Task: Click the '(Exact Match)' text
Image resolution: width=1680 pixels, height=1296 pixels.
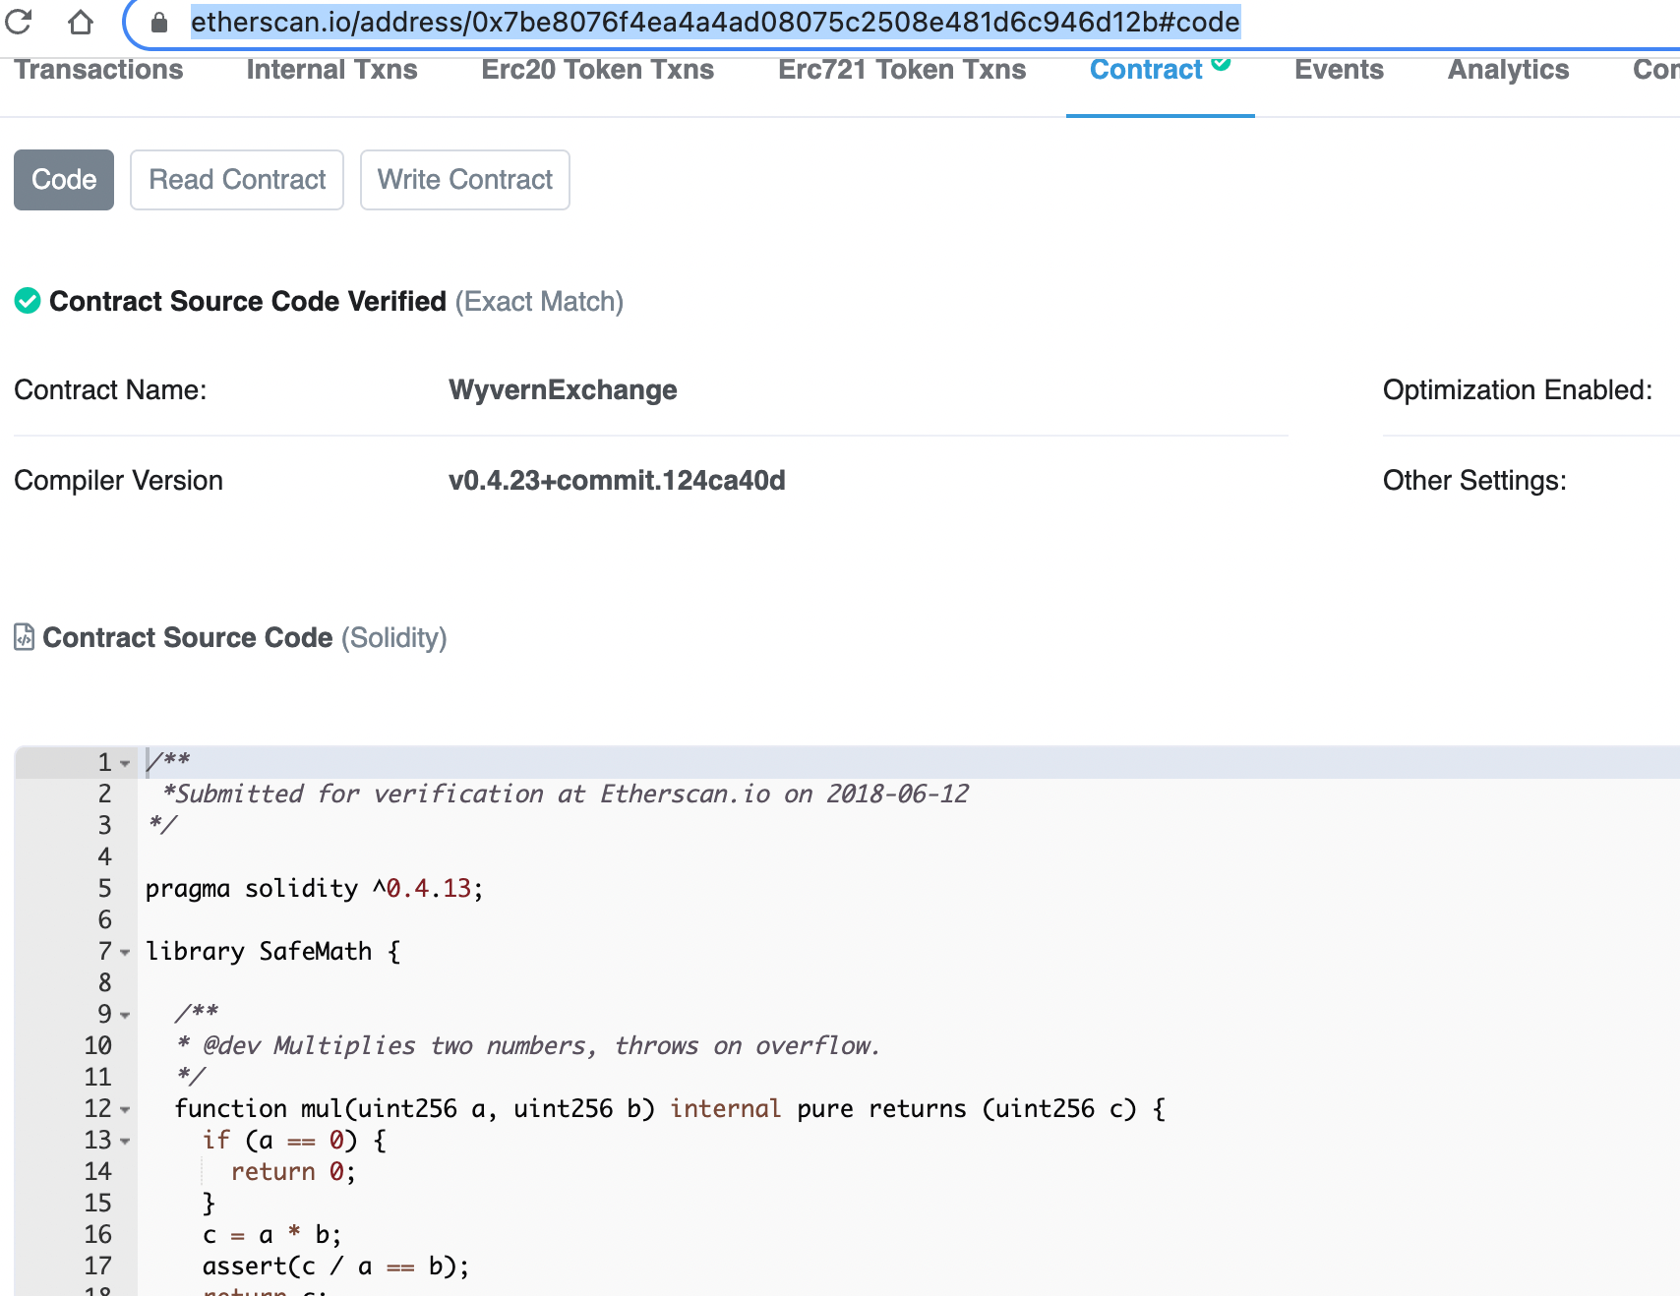Action: [539, 301]
